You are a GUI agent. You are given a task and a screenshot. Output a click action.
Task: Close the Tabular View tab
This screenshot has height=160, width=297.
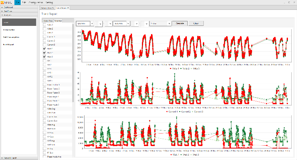[53, 8]
